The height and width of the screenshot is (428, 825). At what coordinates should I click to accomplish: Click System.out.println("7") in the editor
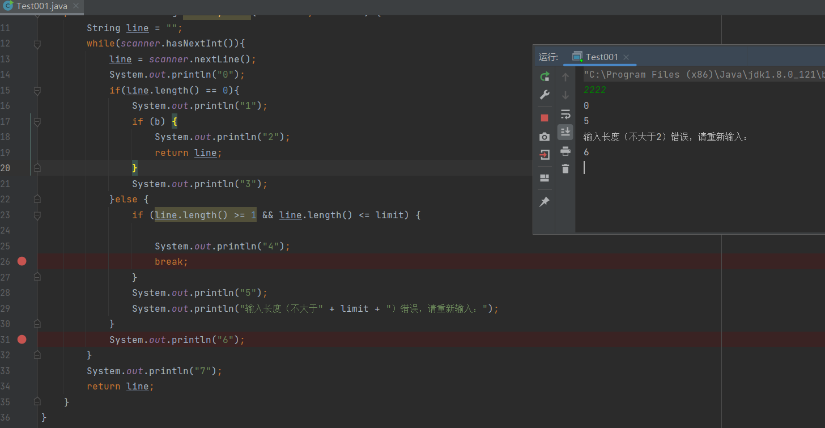pos(154,371)
